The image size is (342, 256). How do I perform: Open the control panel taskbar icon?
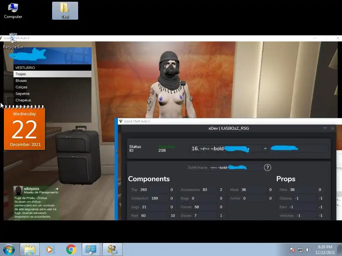coord(91,249)
